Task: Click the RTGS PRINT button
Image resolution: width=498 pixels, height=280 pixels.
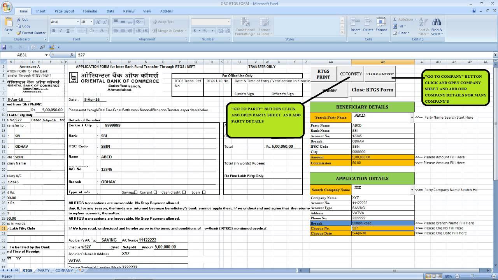Action: point(323,74)
